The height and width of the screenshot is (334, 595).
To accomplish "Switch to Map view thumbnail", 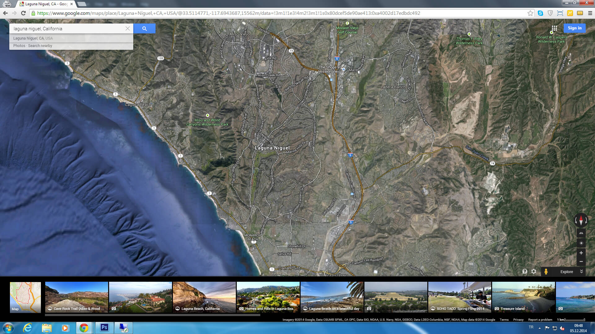I will point(25,297).
